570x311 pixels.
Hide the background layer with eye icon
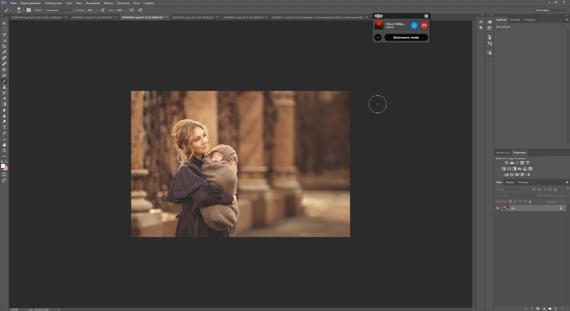click(x=498, y=208)
